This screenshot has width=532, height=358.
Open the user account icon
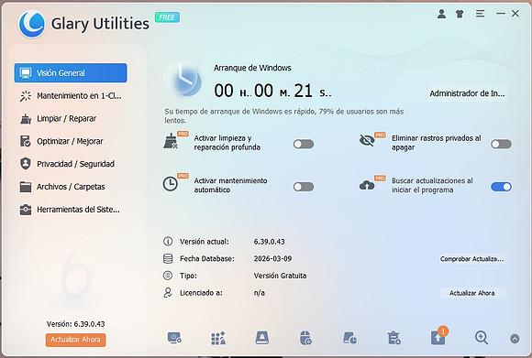[441, 14]
